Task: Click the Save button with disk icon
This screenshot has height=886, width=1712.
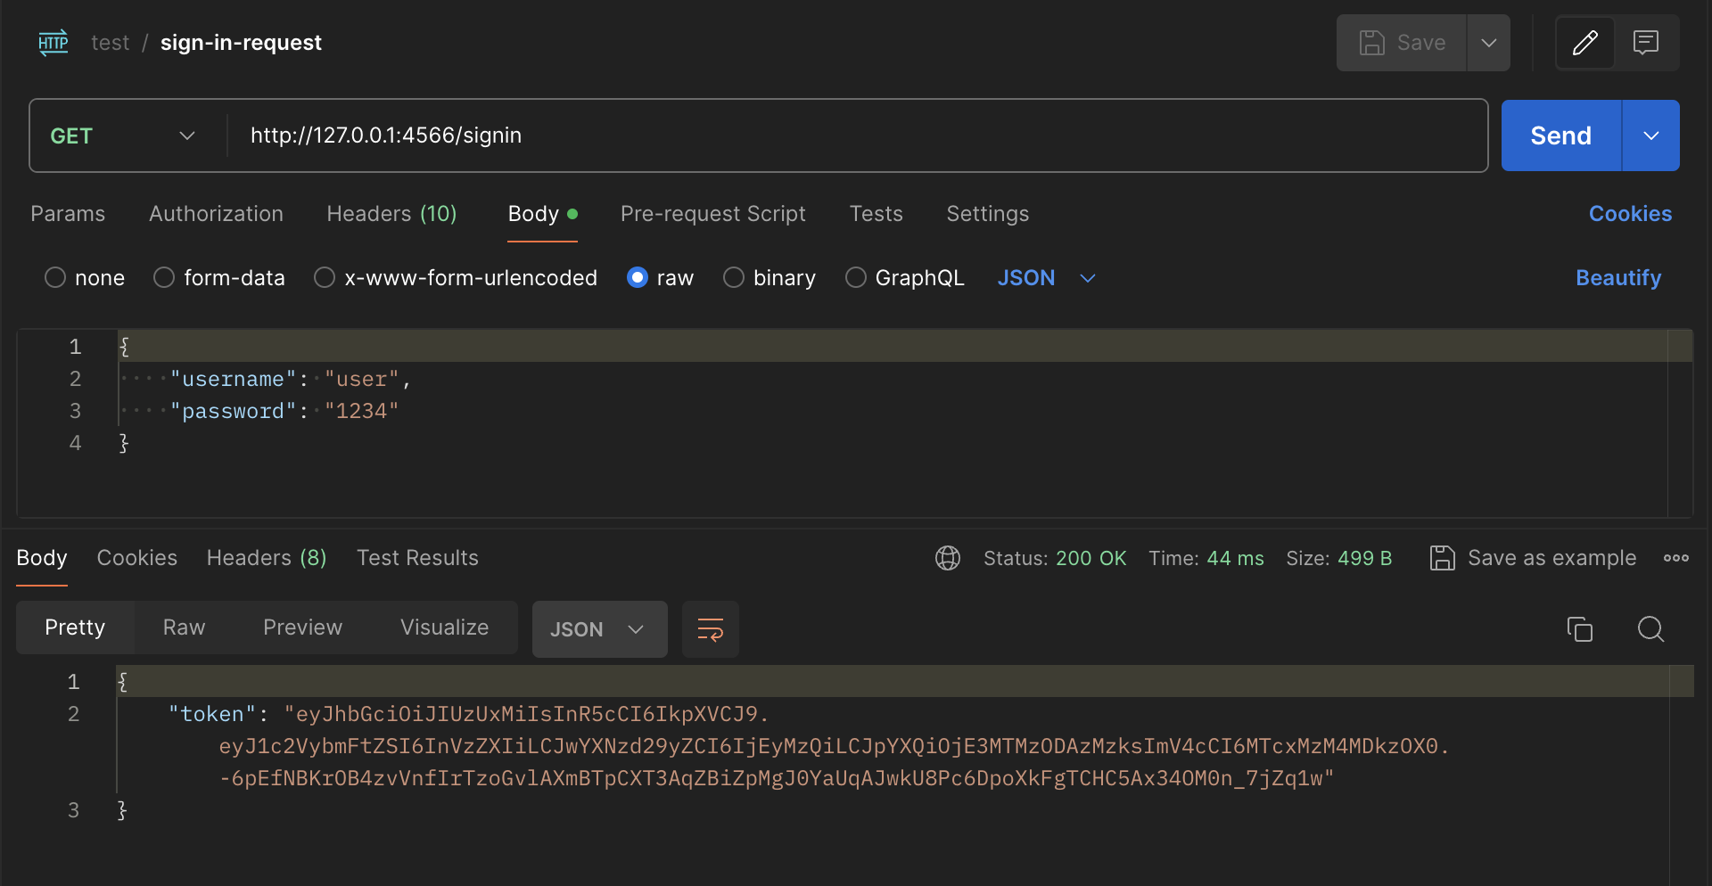Action: pos(1402,43)
